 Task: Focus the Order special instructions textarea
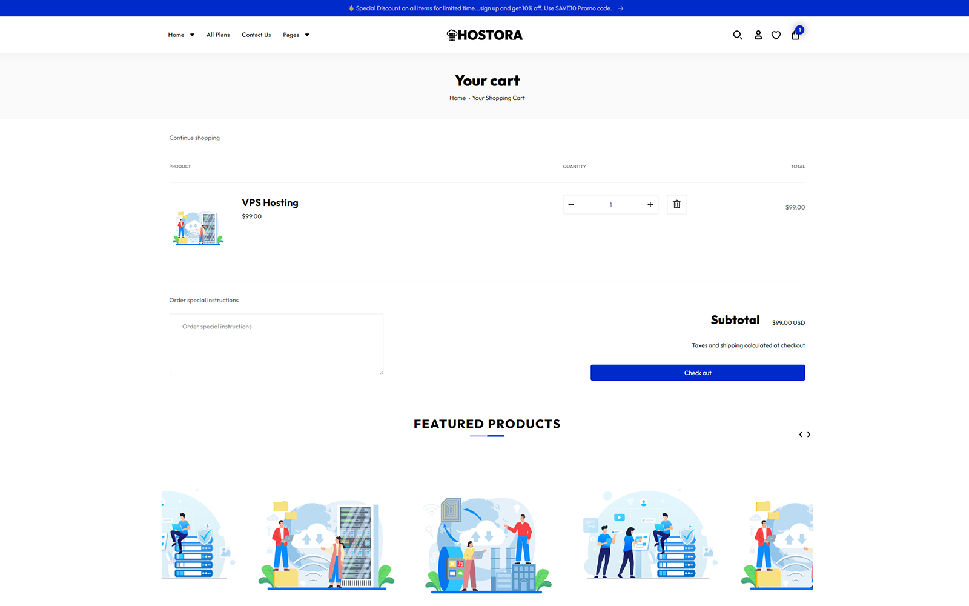276,344
